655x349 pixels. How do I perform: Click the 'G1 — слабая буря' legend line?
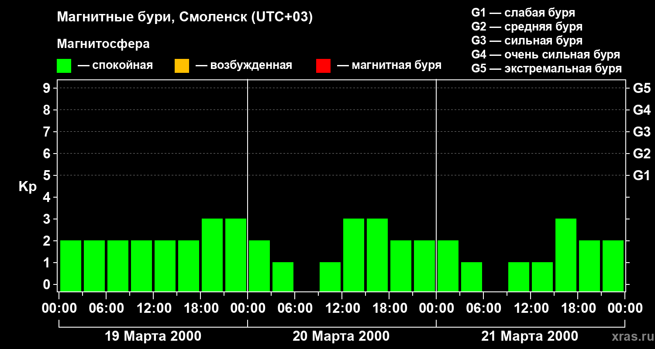click(523, 12)
